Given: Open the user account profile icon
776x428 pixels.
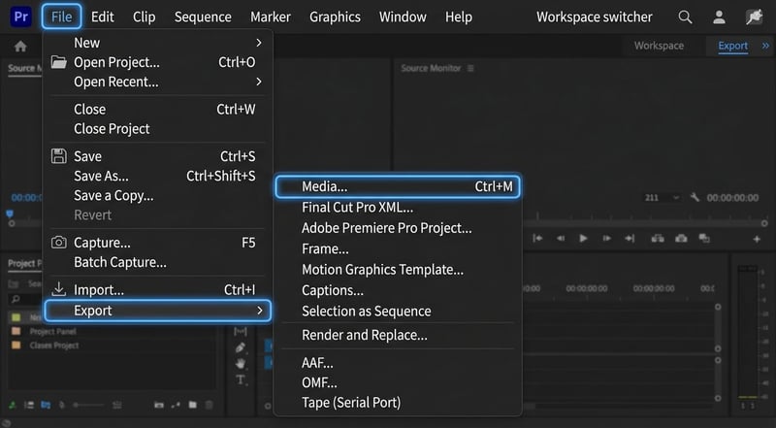Looking at the screenshot, I should pyautogui.click(x=719, y=16).
